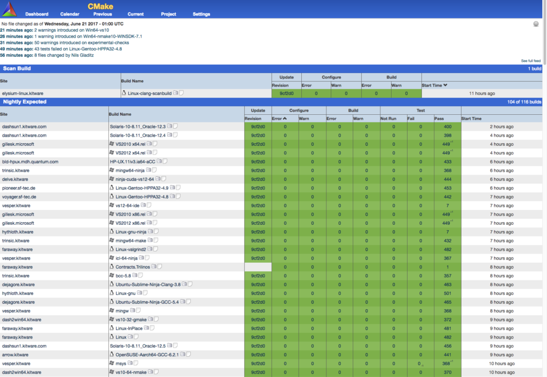Click the Ubuntu icon beside Ubuntu-Sublime-Ninja-GCC-5.4
The height and width of the screenshot is (377, 547).
click(x=112, y=302)
